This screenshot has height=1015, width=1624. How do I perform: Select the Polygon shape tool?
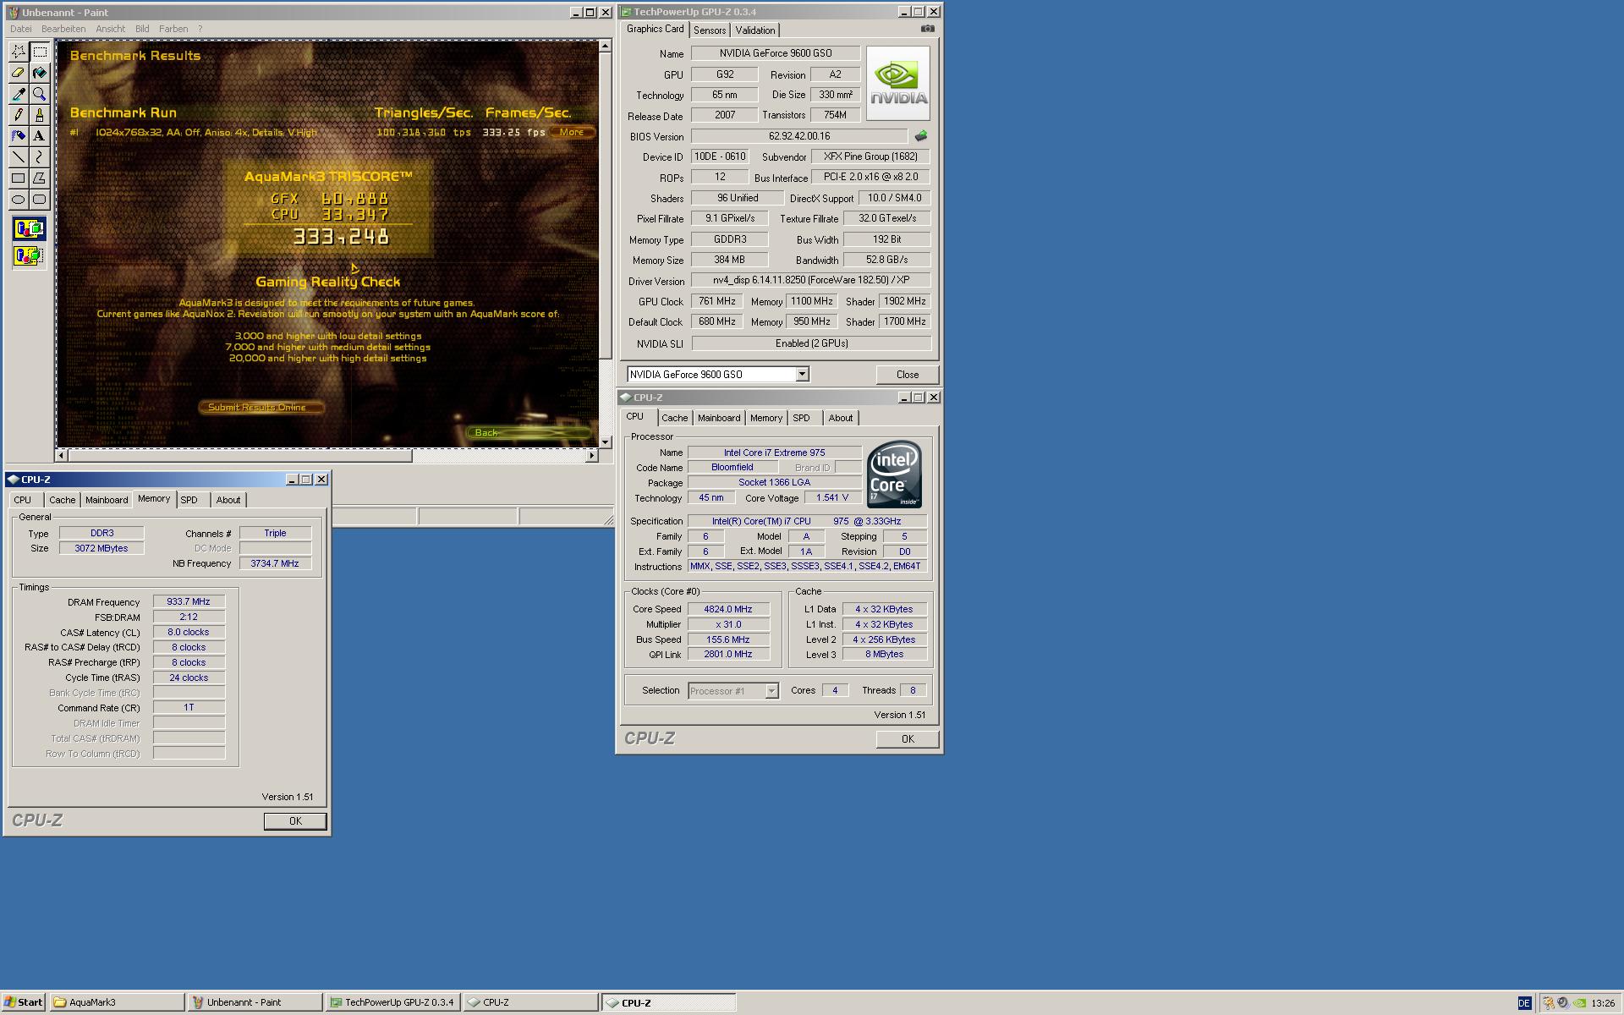[x=39, y=178]
